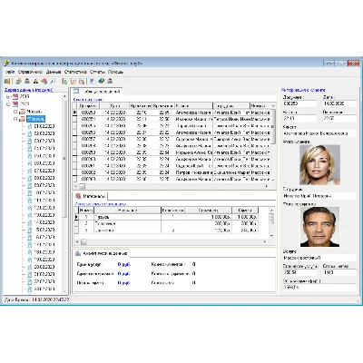Screen dimensions: 363x363
Task: Select year 2019 label in tree
Action: click(25, 96)
